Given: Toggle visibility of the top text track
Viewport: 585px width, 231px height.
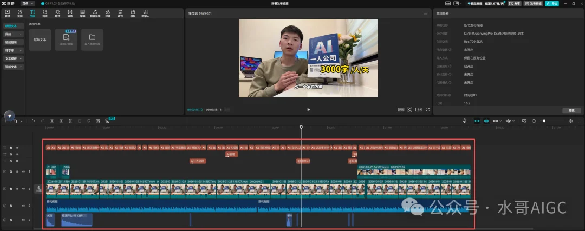Looking at the screenshot, I should point(17,148).
